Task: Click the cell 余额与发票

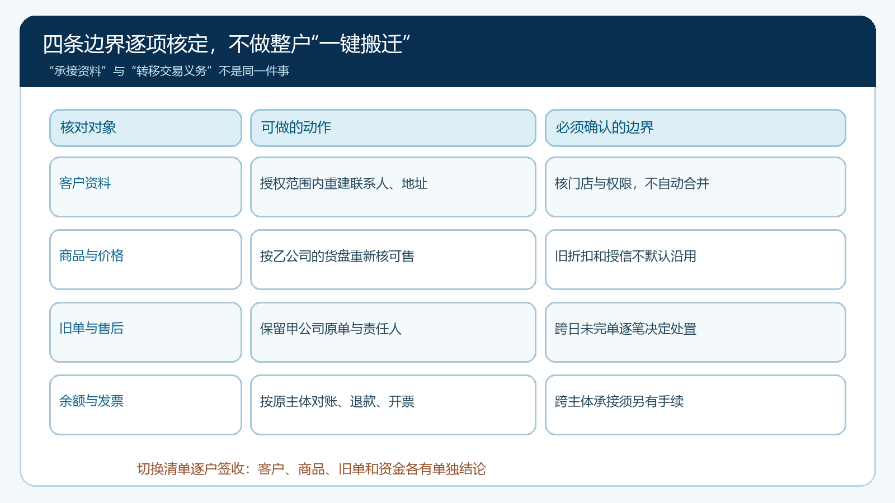Action: 145,405
